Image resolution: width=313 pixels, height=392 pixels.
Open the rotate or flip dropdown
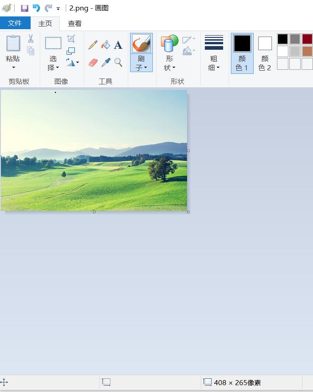(x=72, y=62)
